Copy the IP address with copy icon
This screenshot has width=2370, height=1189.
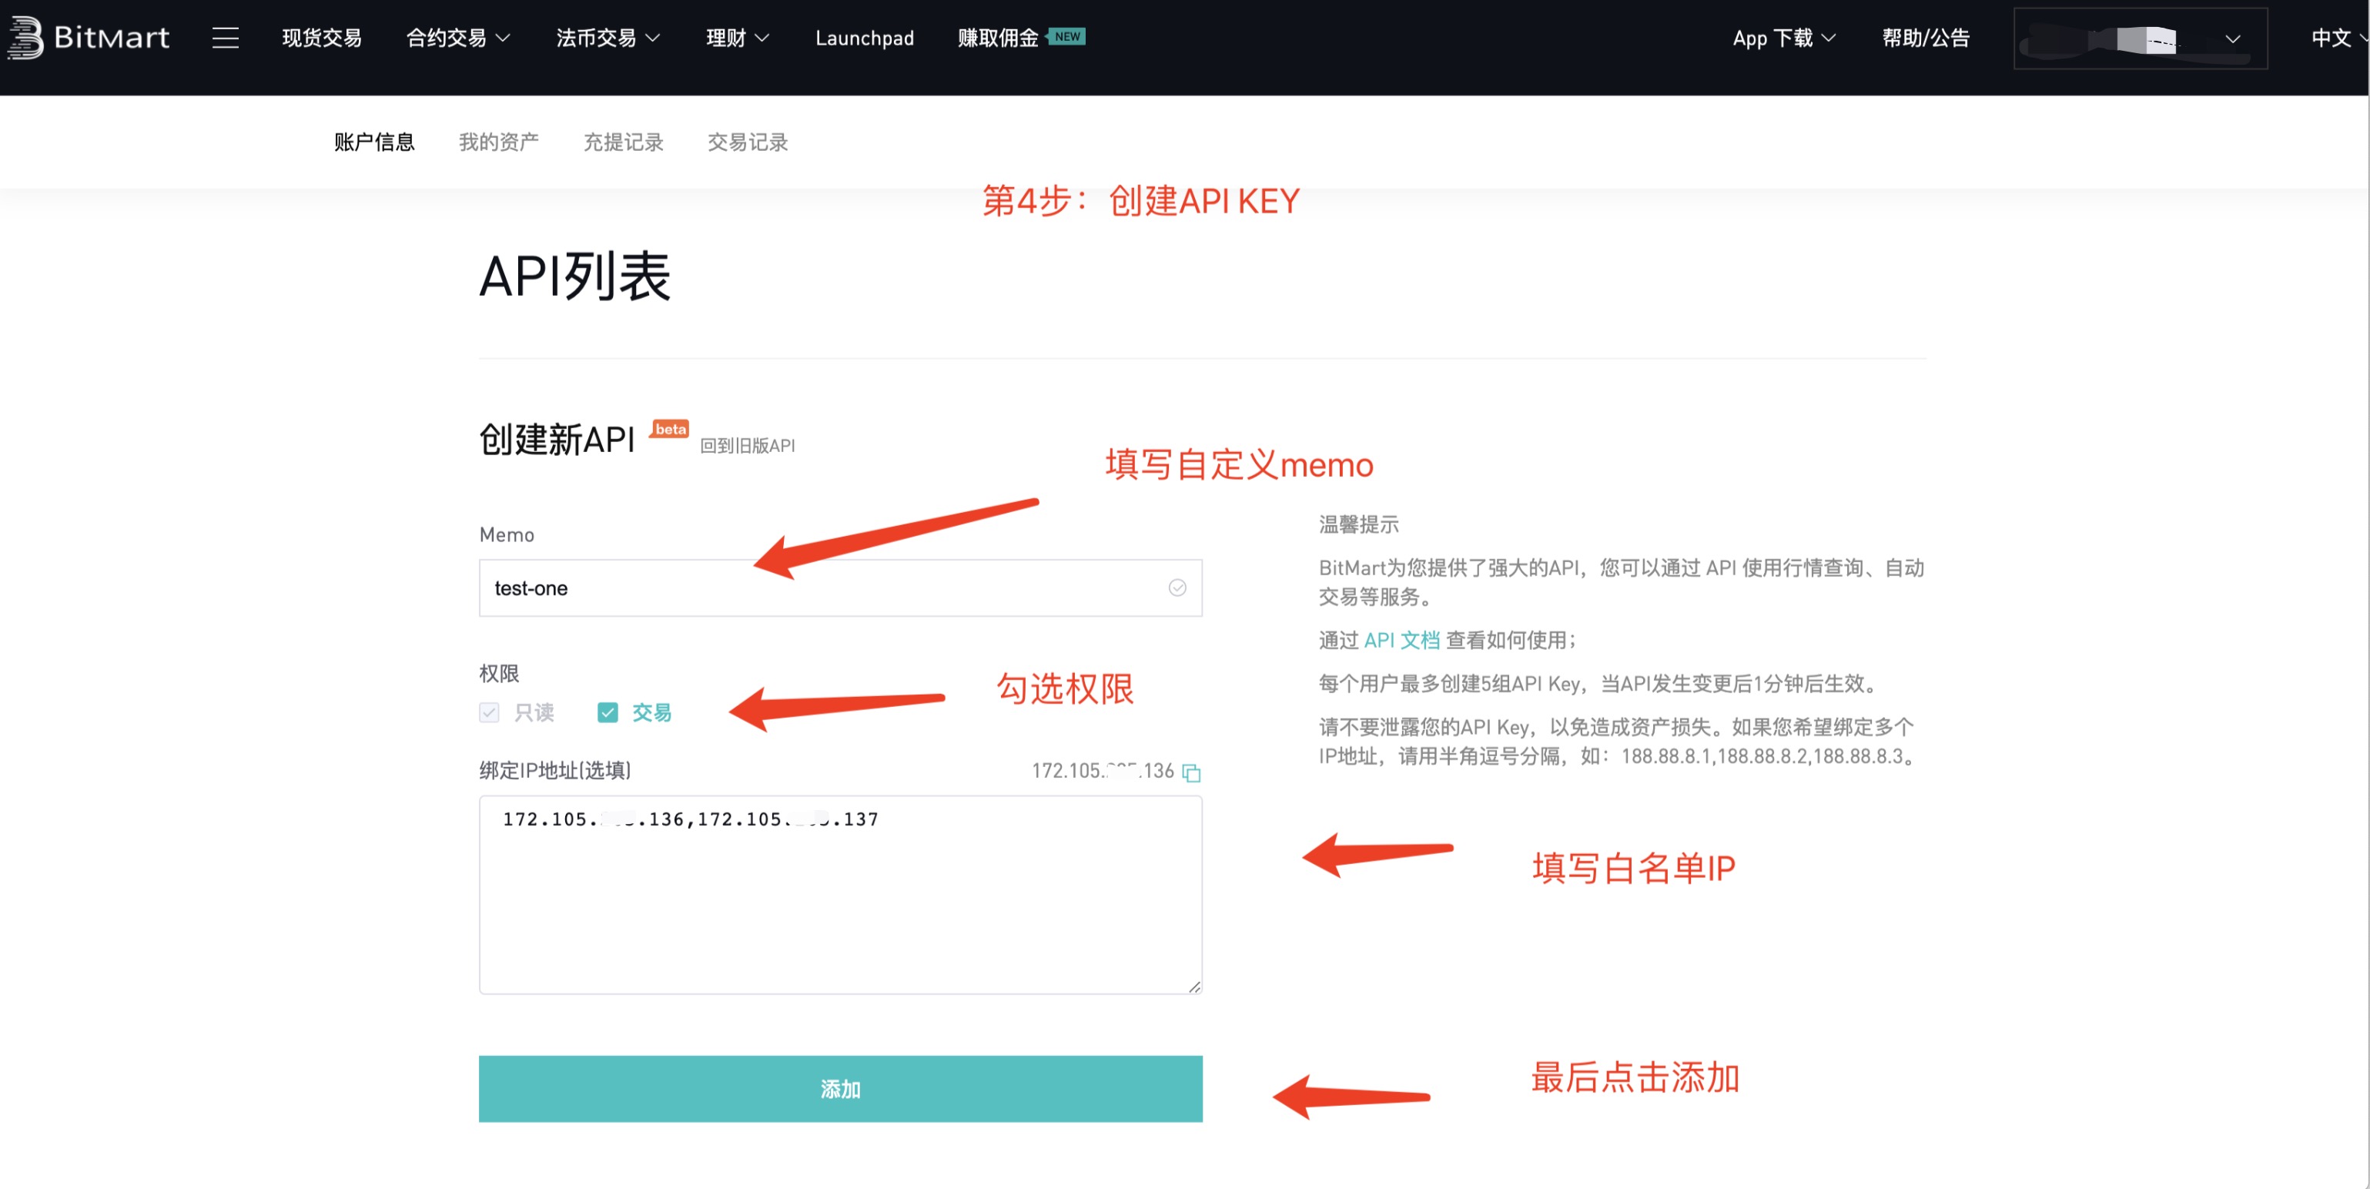point(1191,772)
